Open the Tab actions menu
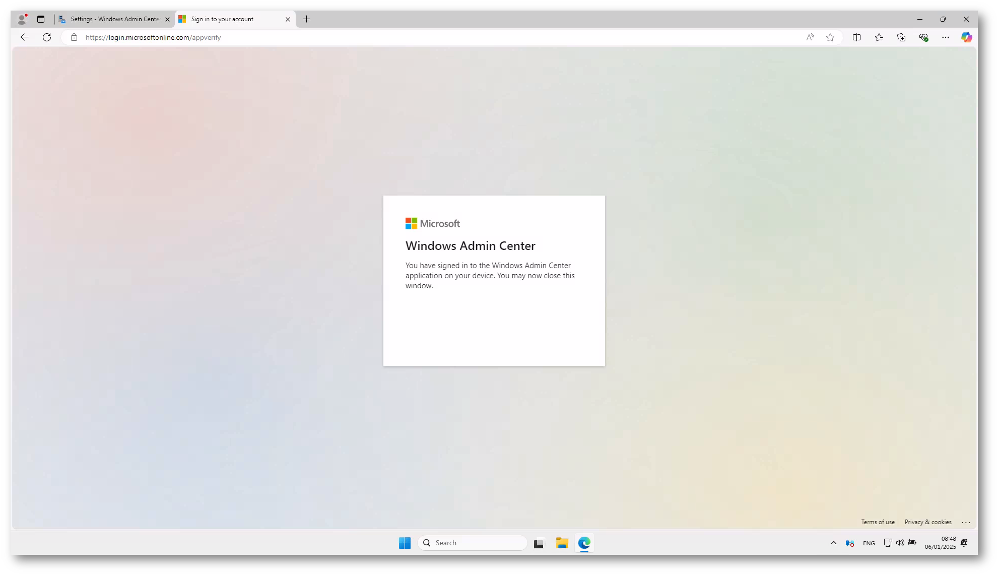Viewport: 999px width, 576px height. pos(41,19)
